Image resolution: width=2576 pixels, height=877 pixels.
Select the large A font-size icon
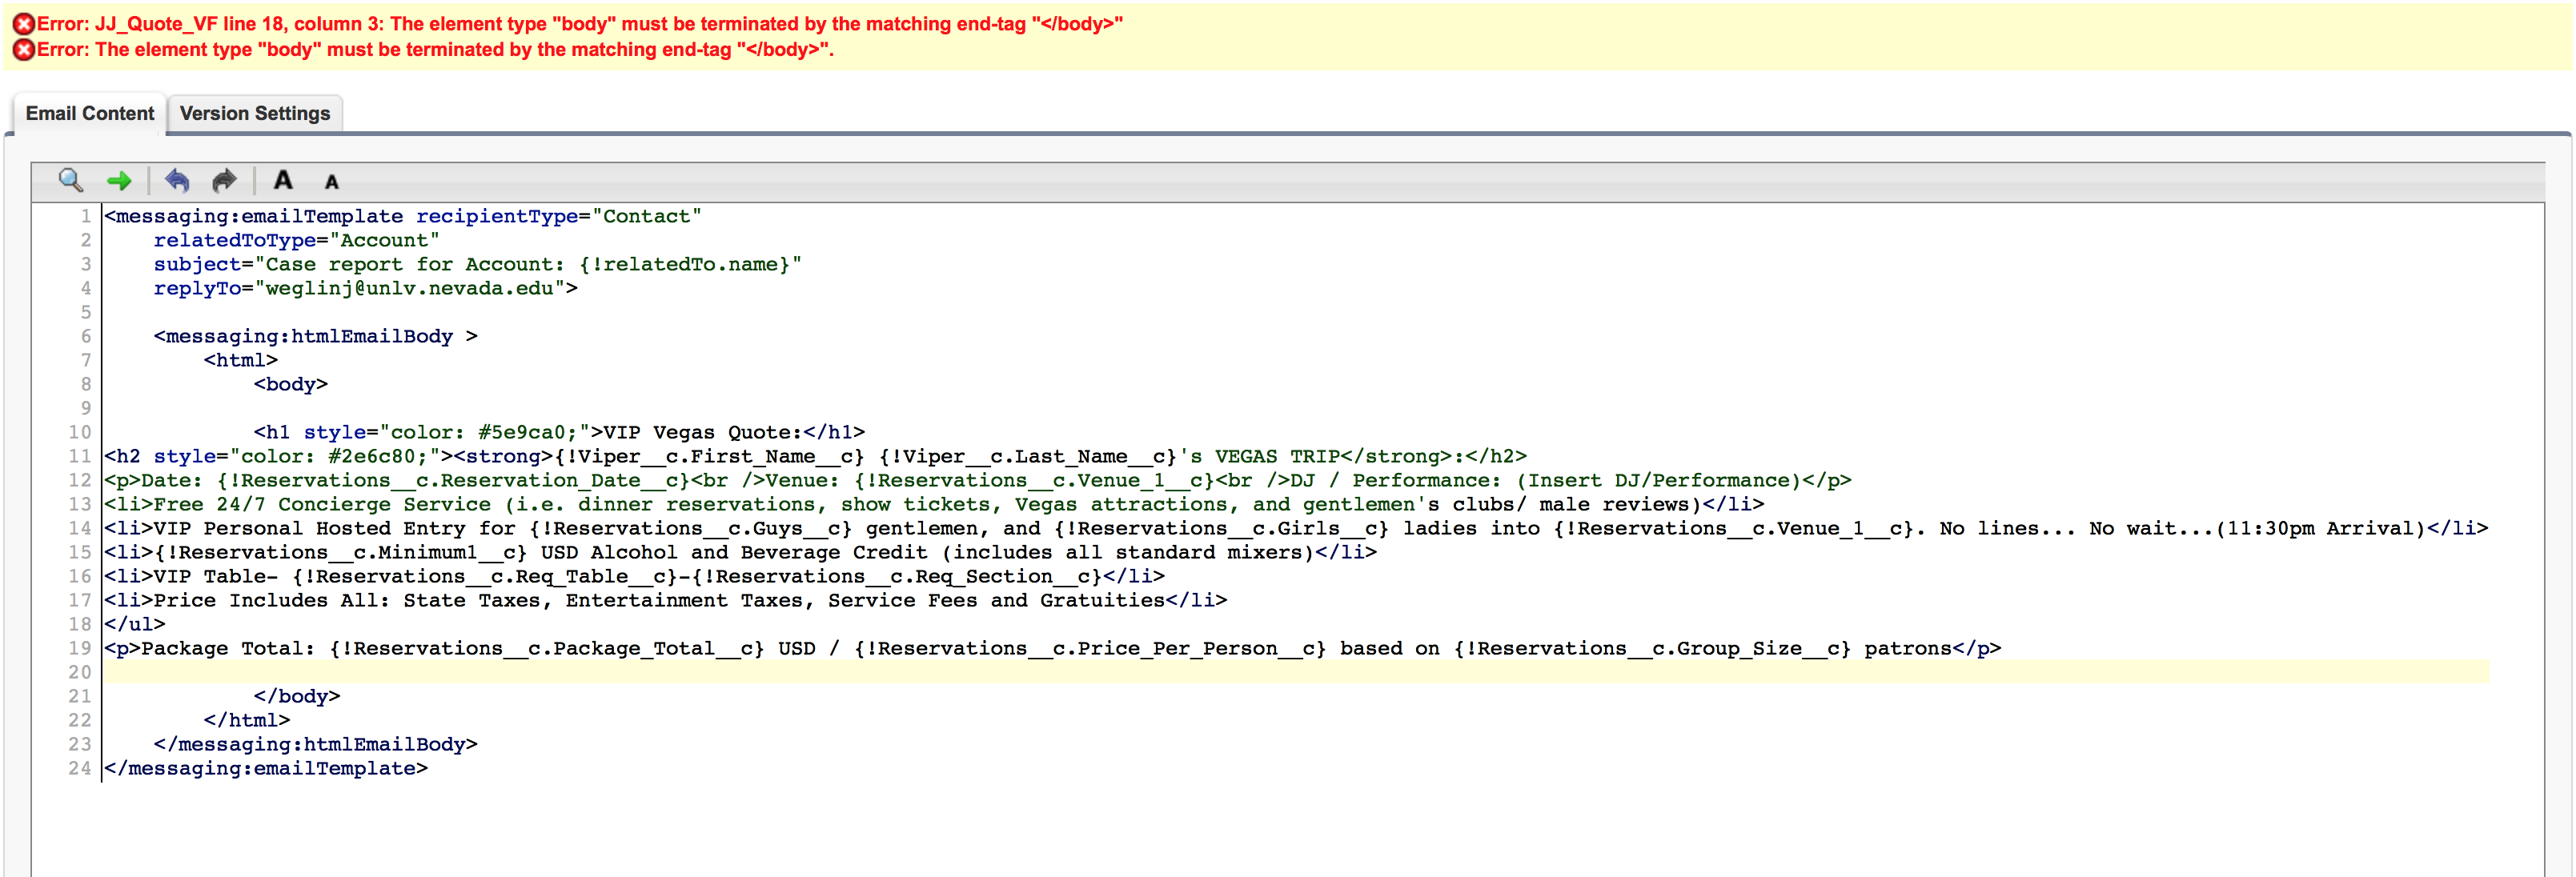coord(283,180)
